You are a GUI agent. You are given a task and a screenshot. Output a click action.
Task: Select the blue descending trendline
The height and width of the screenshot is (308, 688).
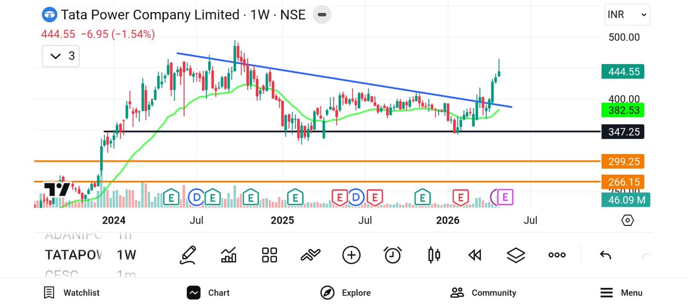pyautogui.click(x=344, y=80)
